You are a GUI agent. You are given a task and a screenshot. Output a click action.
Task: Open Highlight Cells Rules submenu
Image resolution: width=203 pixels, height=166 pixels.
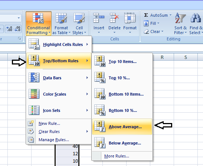[x=59, y=44]
